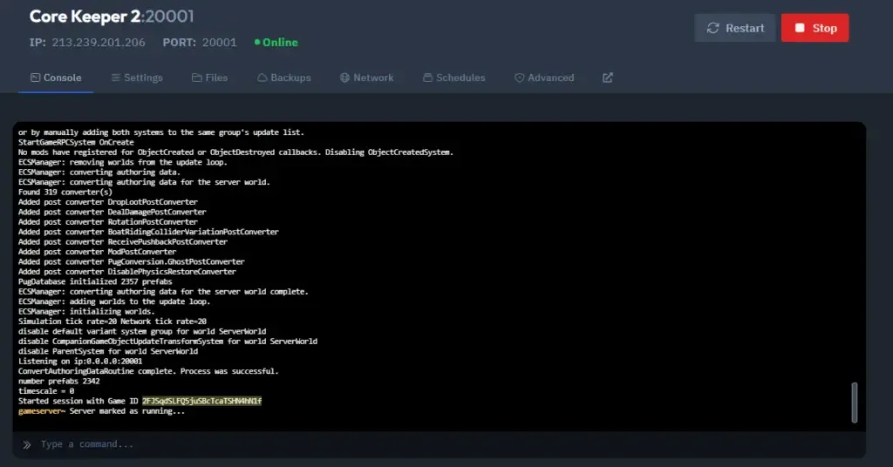Click the calendar icon beside Schedules

pos(427,78)
